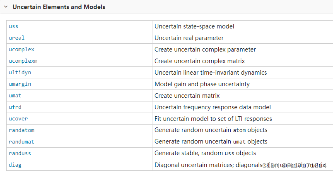Collapse the Uncertain Elements and Models section
Viewport: 333px width, 172px height.
6,7
